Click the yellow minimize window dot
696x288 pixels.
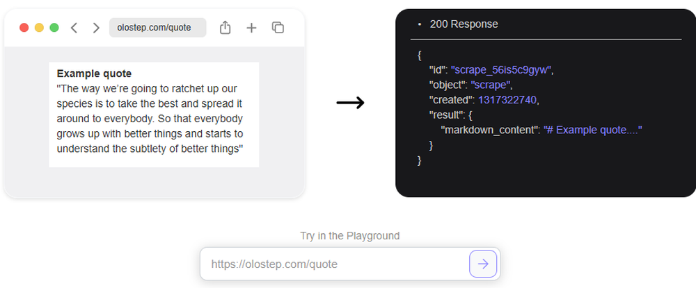pyautogui.click(x=39, y=28)
